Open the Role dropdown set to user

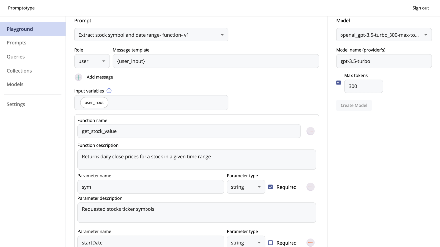[x=92, y=61]
